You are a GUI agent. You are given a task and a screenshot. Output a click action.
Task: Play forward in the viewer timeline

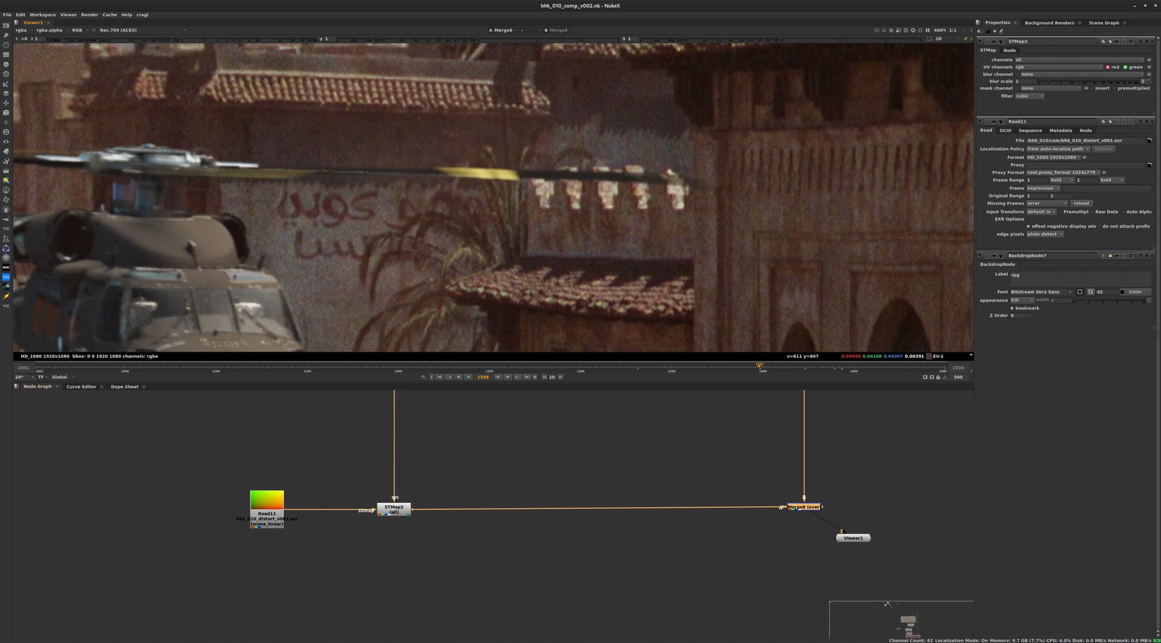click(497, 377)
